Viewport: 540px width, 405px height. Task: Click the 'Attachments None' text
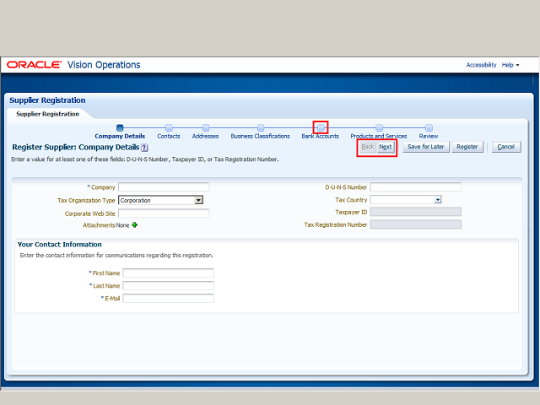point(106,225)
